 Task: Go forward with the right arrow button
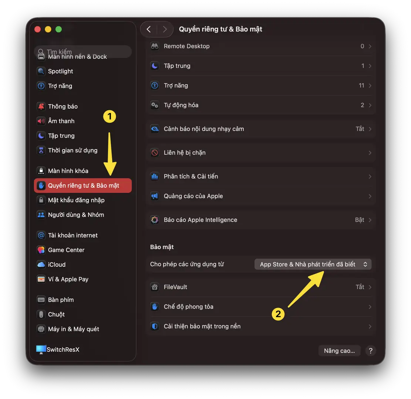pyautogui.click(x=165, y=29)
